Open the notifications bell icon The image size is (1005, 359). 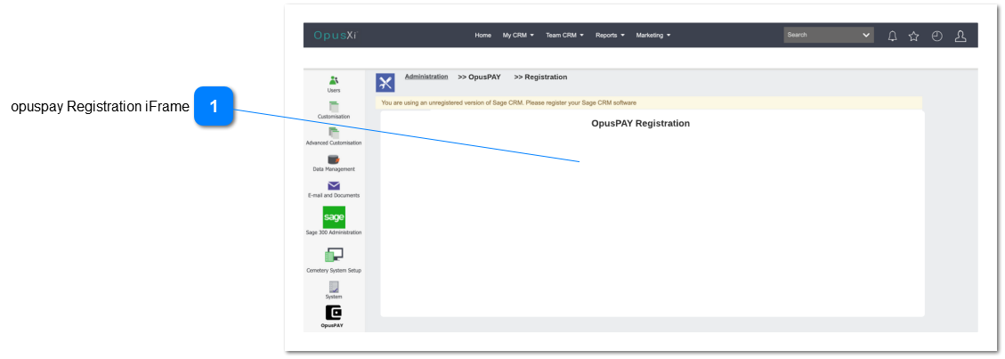pyautogui.click(x=892, y=36)
